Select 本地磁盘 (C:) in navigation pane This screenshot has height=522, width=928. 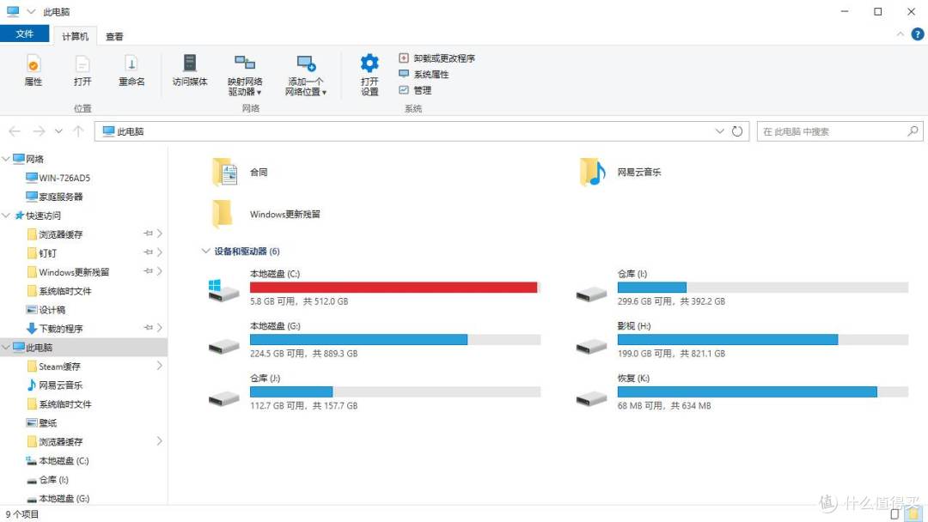click(x=58, y=460)
